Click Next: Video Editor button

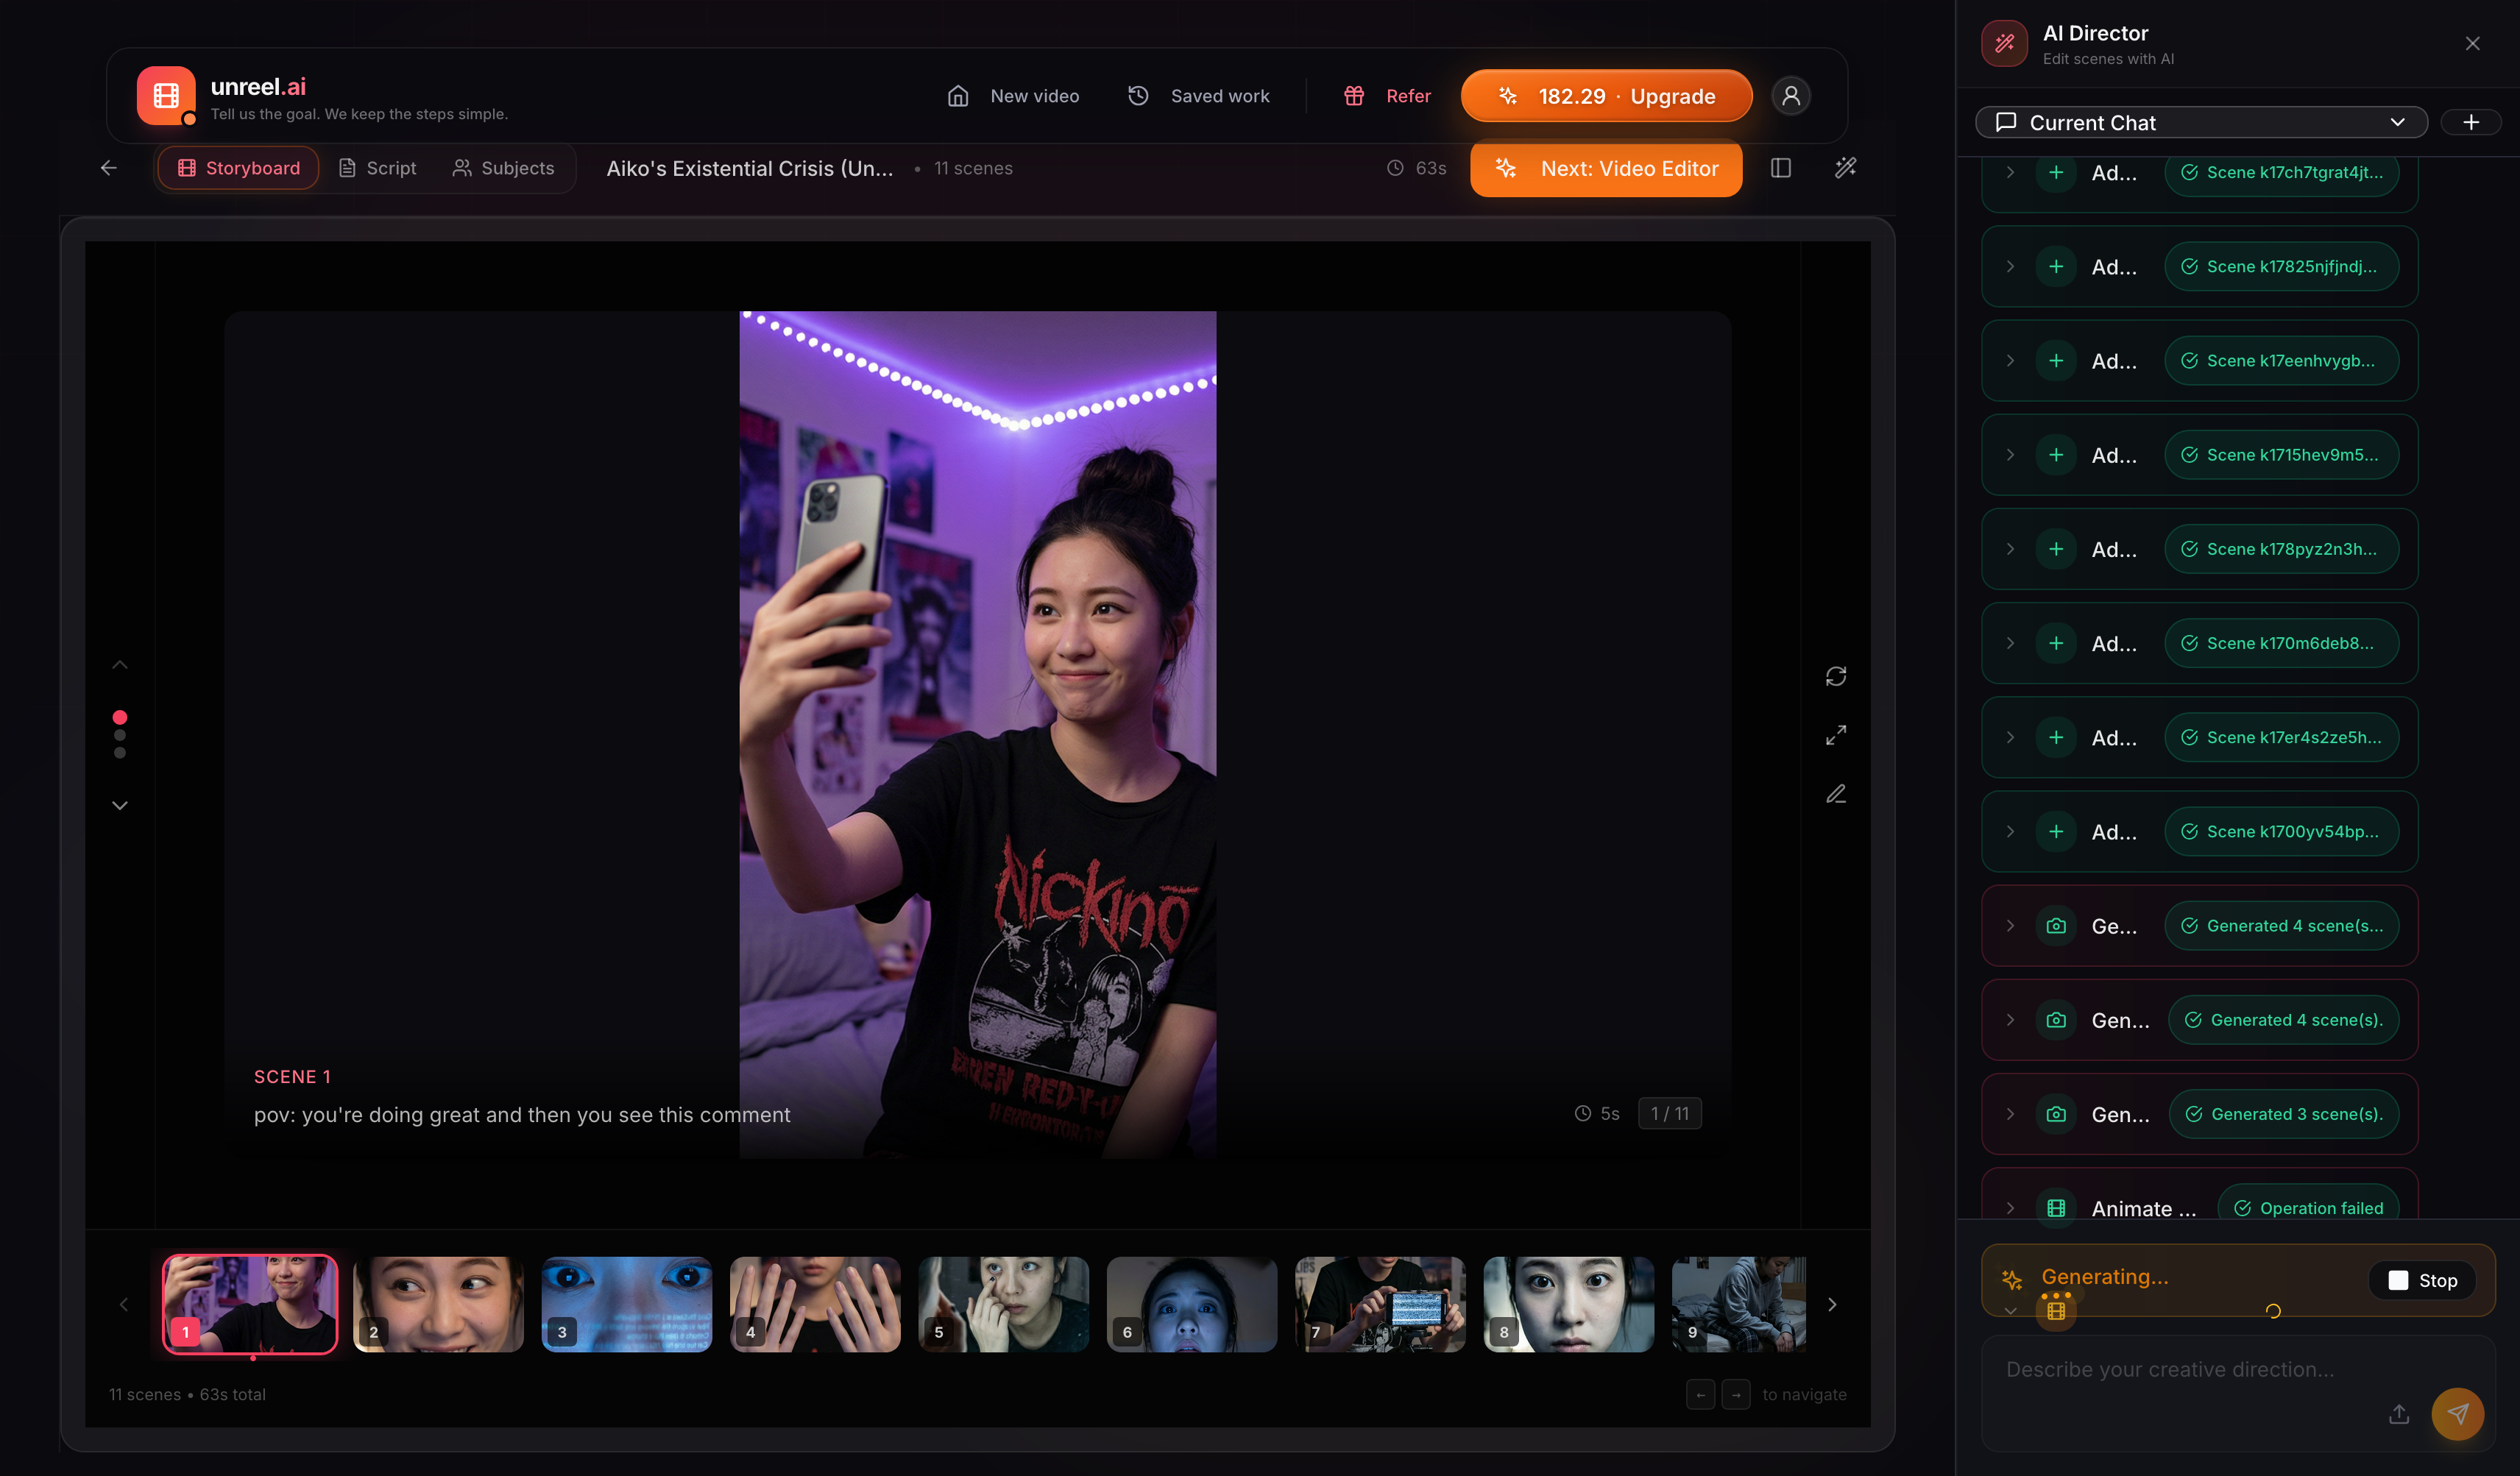(1606, 168)
